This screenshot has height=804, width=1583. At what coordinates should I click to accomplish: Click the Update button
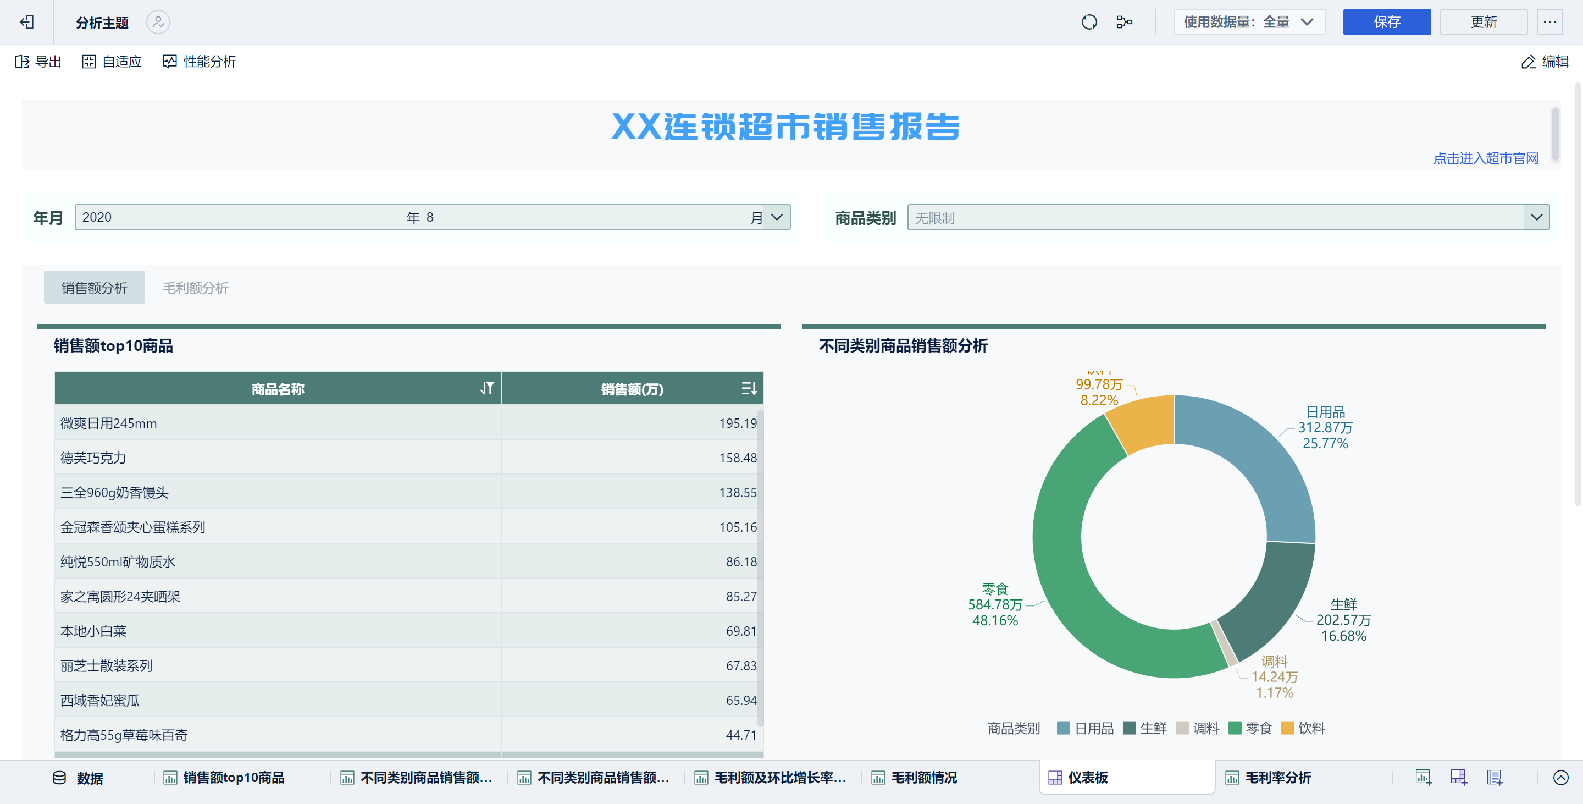click(x=1484, y=22)
